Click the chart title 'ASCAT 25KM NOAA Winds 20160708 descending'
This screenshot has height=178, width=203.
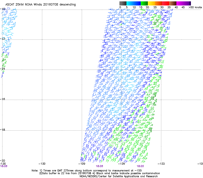40,4
